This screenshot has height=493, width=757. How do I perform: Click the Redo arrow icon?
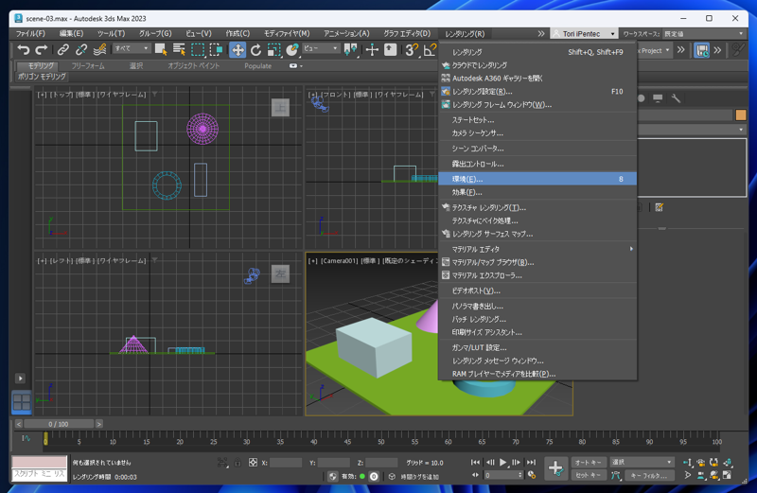click(x=42, y=50)
